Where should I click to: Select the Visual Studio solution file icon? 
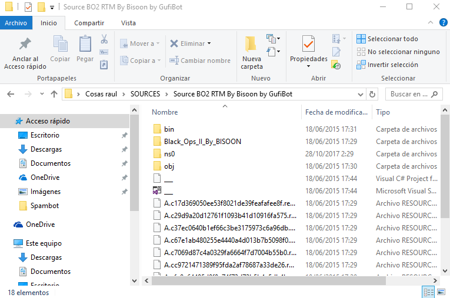coord(157,190)
